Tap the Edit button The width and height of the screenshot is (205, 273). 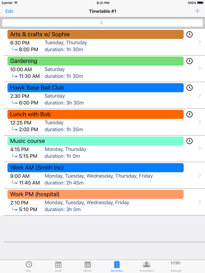click(x=9, y=11)
